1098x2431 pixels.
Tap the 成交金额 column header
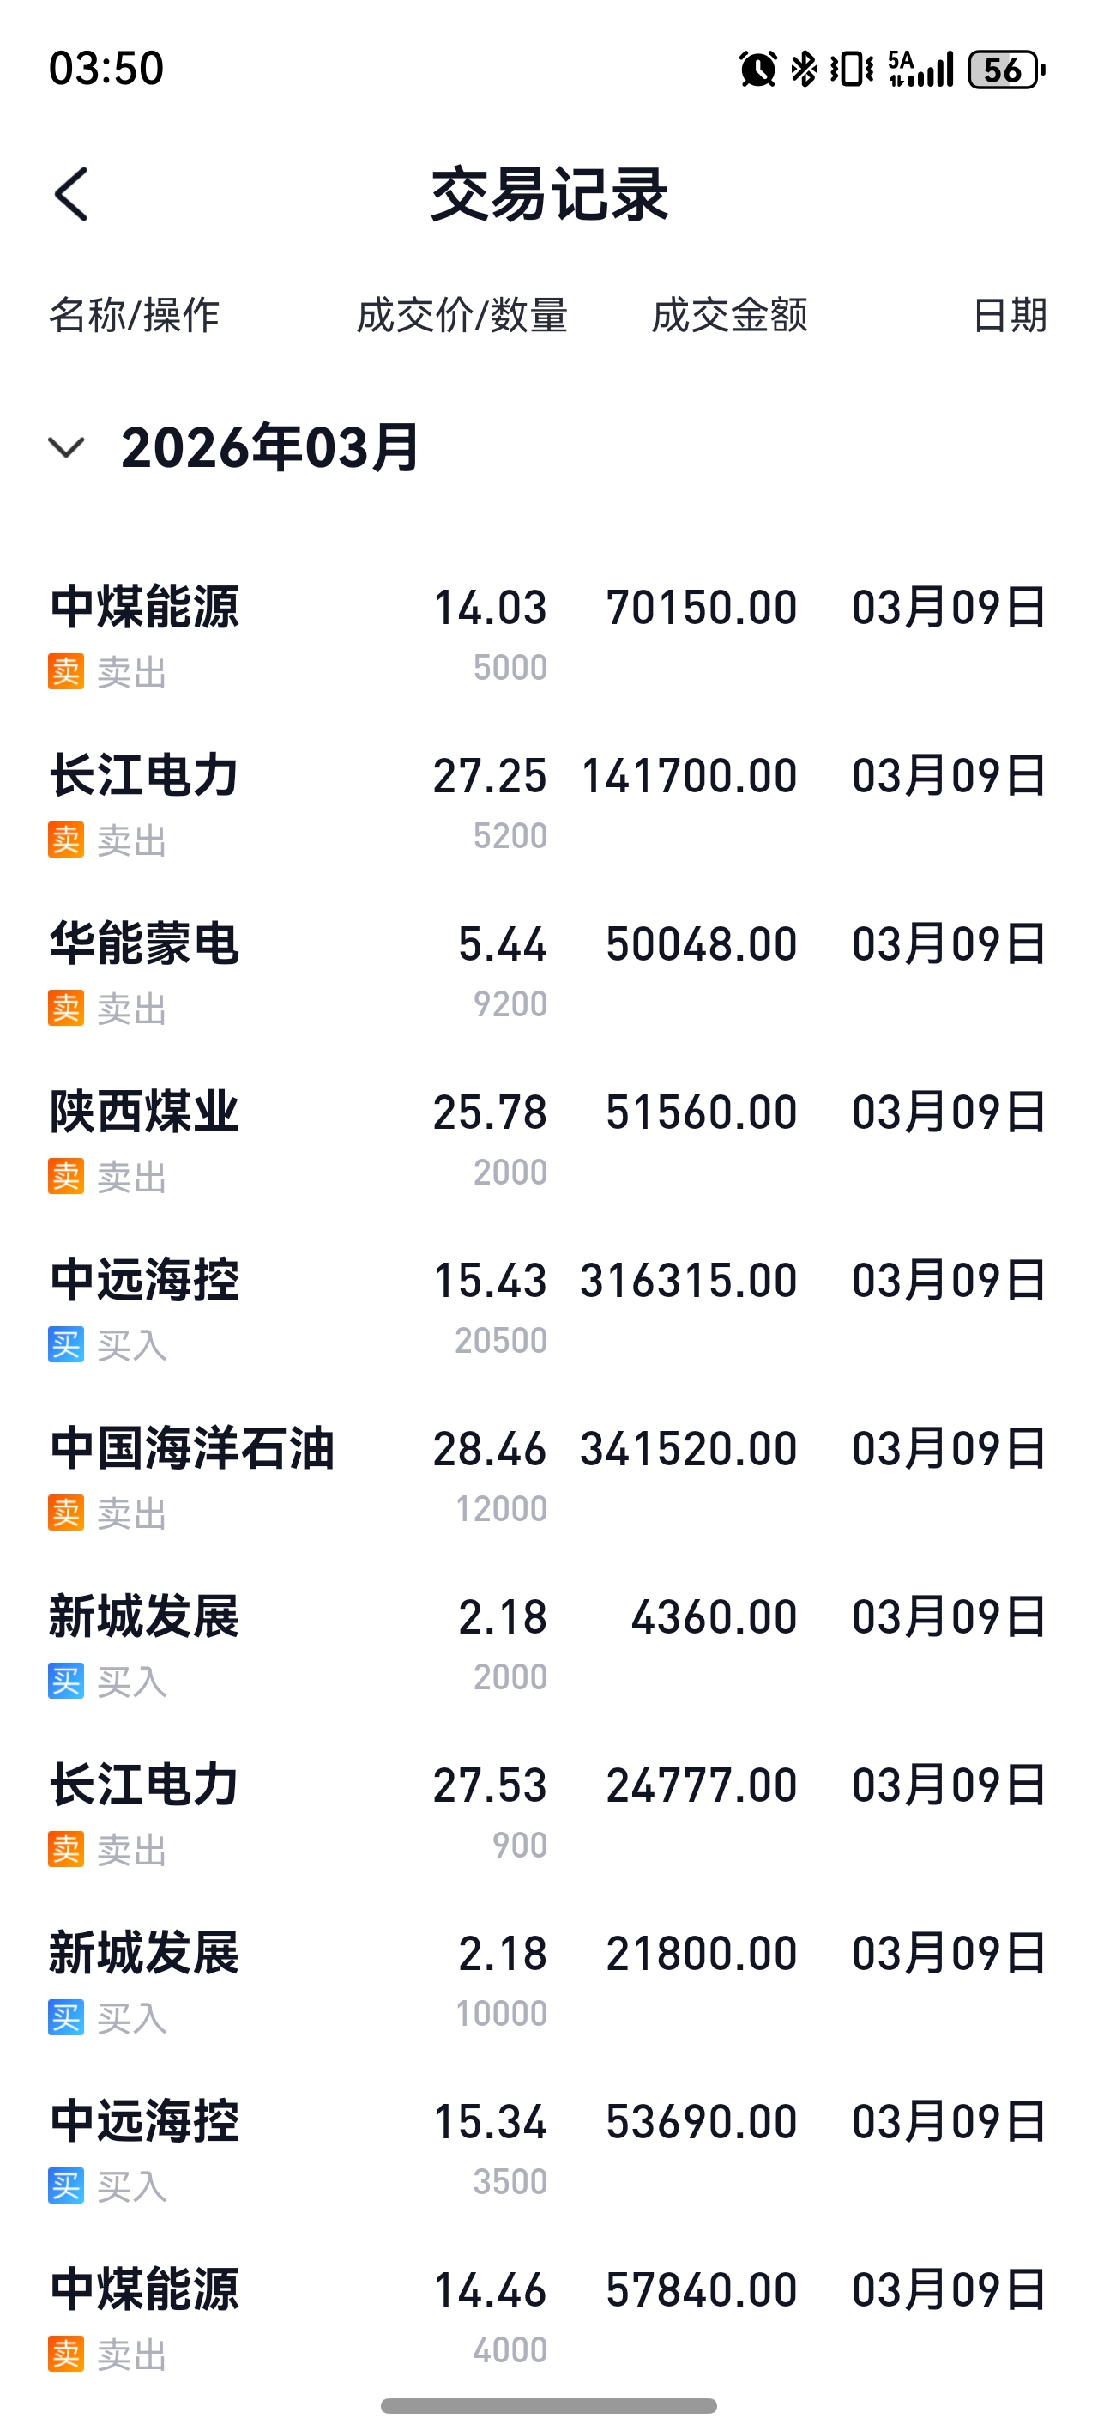[729, 315]
